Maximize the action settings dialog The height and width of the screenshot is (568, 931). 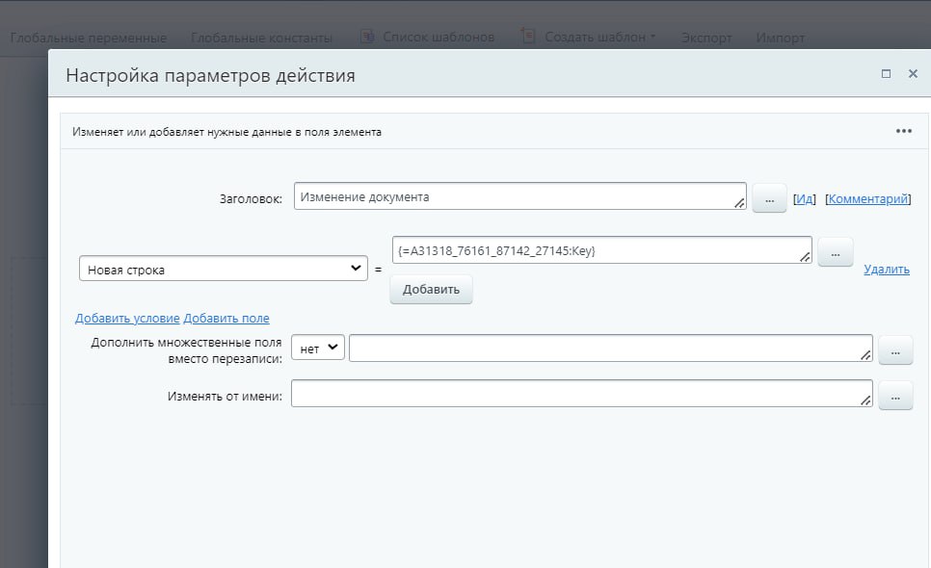point(886,74)
